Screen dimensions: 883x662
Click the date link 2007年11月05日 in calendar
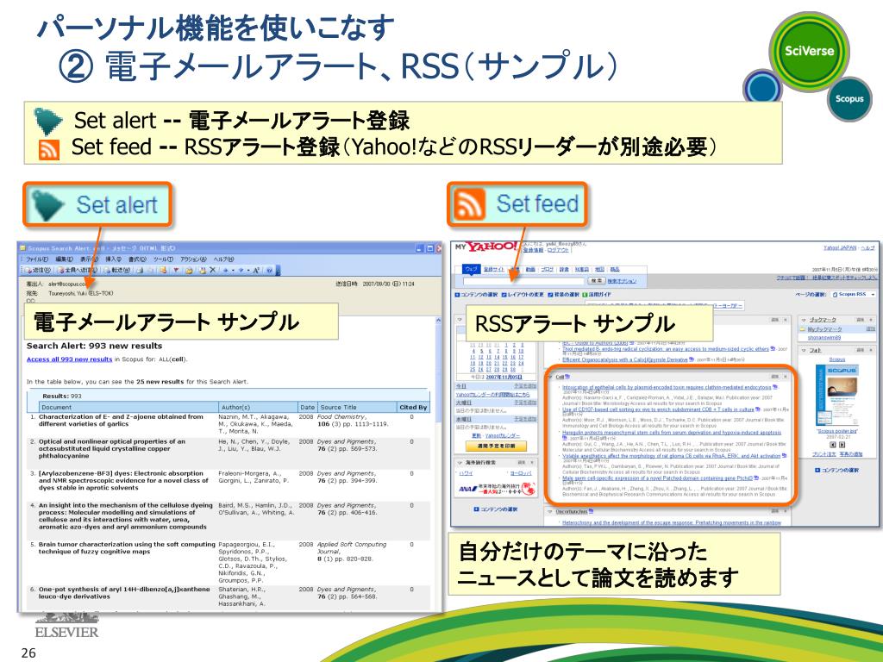point(503,378)
